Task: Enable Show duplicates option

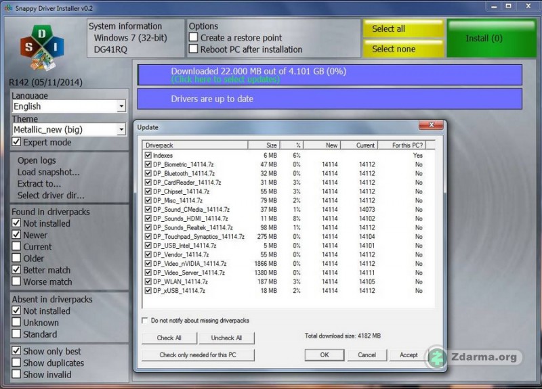Action: [16, 363]
